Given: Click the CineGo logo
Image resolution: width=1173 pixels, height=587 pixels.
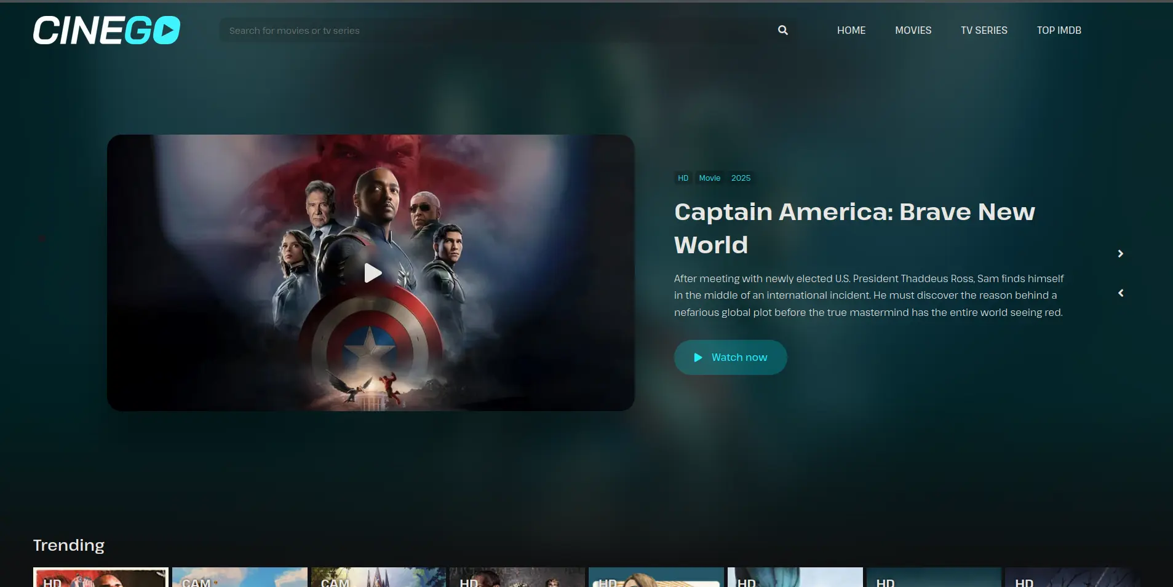Looking at the screenshot, I should [x=106, y=30].
